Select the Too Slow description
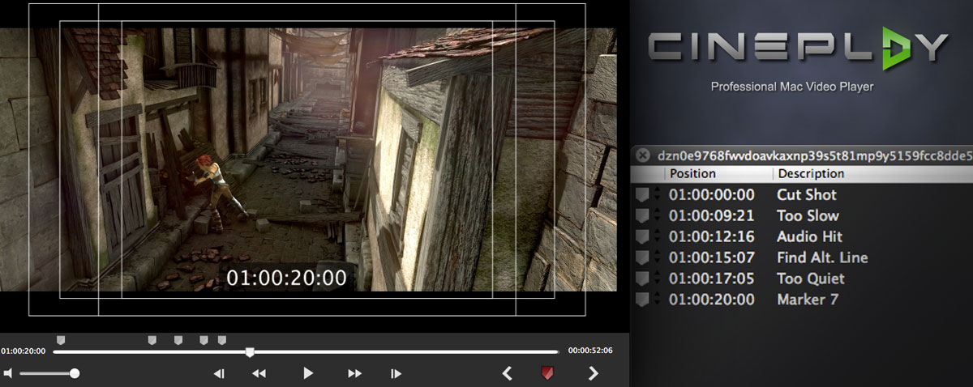Image resolution: width=973 pixels, height=387 pixels. pos(808,216)
